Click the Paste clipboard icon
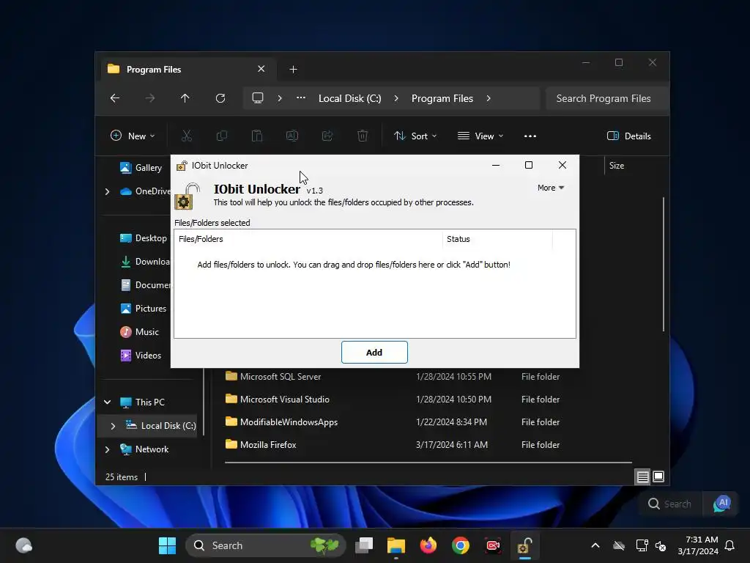The image size is (750, 563). (257, 136)
